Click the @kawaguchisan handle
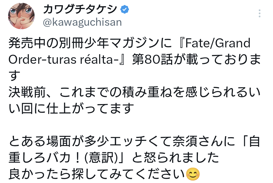Screen dimensions: 273x183 82,22
